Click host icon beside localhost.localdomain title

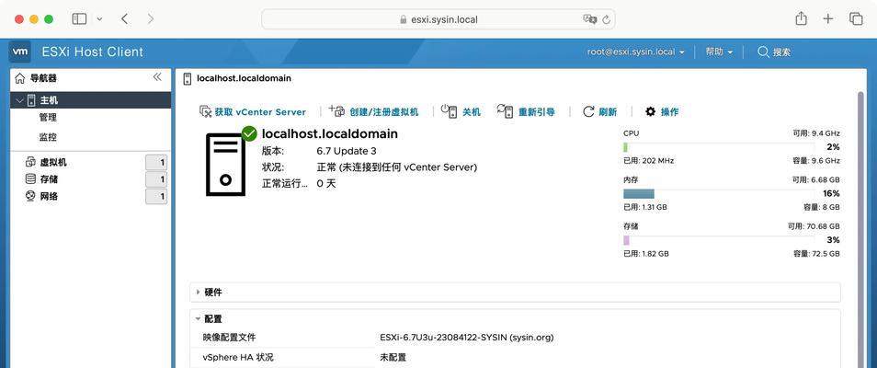[188, 78]
